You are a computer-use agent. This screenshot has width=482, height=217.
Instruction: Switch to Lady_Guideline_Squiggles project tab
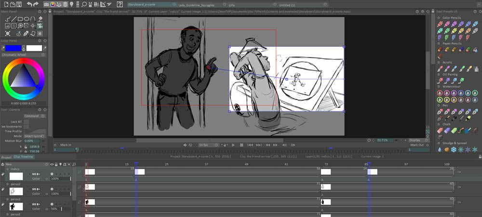pyautogui.click(x=196, y=5)
